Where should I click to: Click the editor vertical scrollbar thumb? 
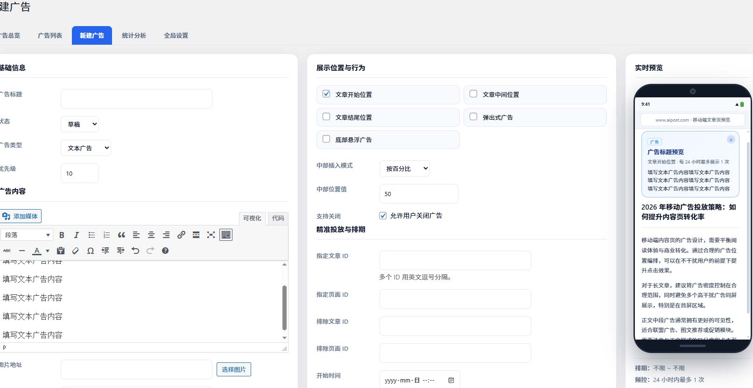[x=284, y=307]
